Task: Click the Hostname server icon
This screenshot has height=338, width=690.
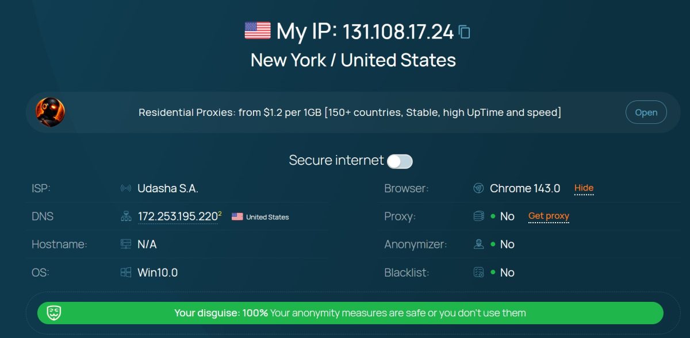Action: click(x=126, y=244)
